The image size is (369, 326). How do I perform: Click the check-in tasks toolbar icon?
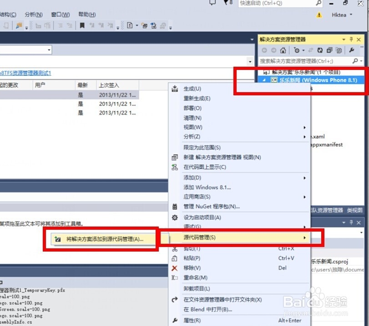[x=154, y=25]
